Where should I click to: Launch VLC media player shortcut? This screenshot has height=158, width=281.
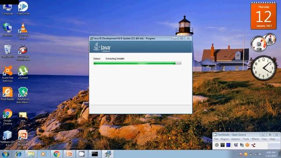[23, 31]
